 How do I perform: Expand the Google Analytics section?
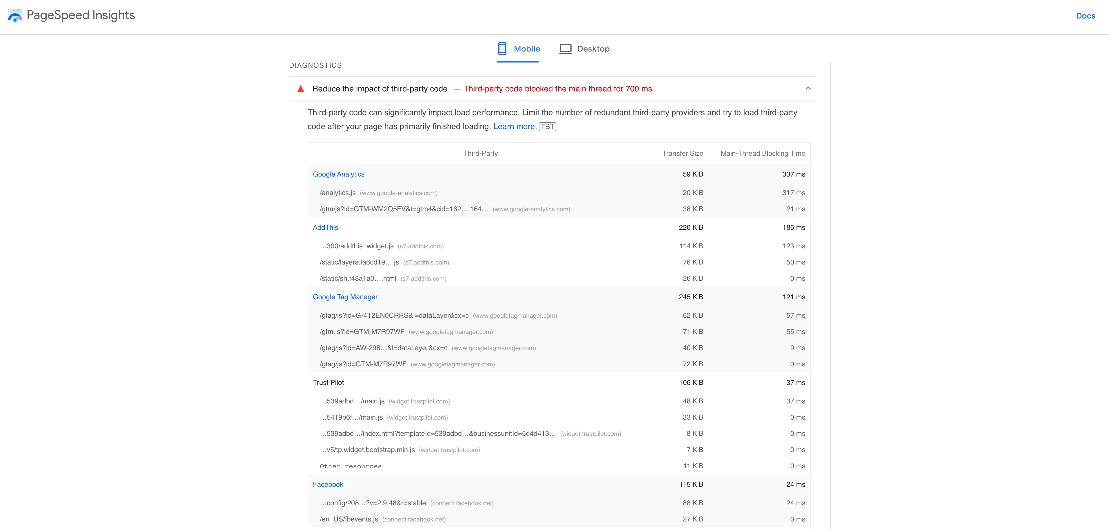[x=338, y=174]
